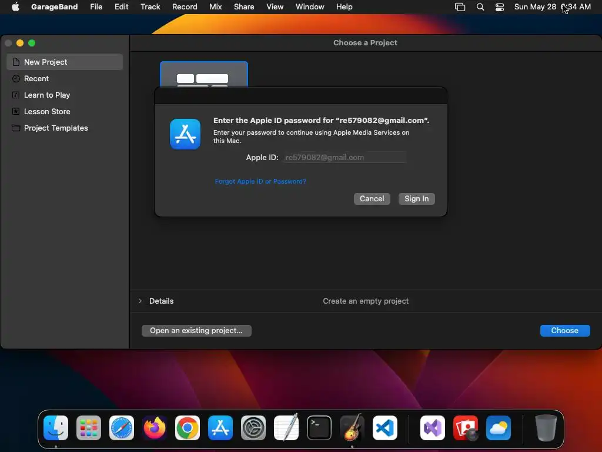Expand the Details disclosure arrow
This screenshot has height=452, width=602.
point(140,301)
